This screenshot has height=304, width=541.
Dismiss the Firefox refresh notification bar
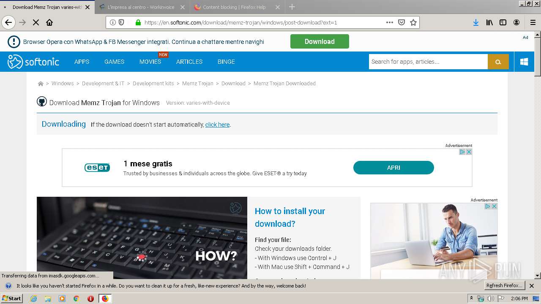532,286
